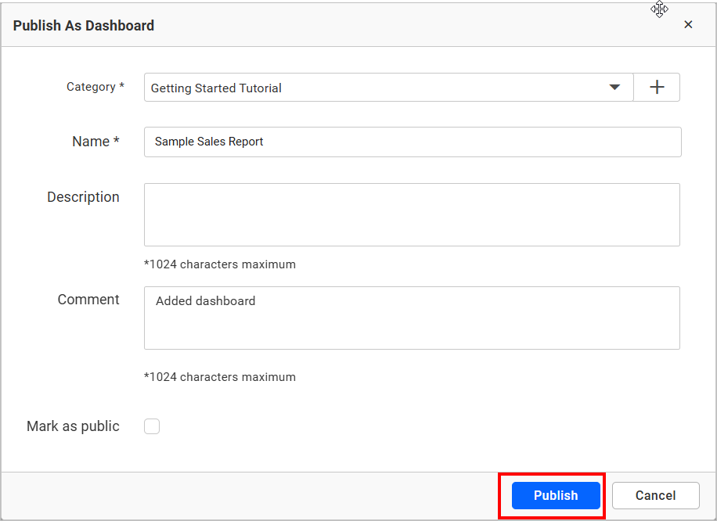Click the 1024 characters maximum note under Description
Screen dimensions: 717x521
tap(219, 264)
